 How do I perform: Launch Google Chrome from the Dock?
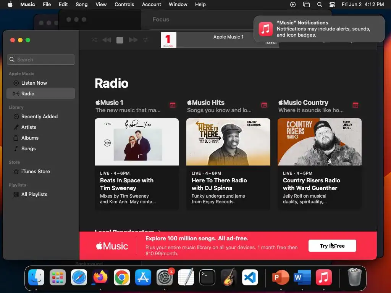pos(122,277)
